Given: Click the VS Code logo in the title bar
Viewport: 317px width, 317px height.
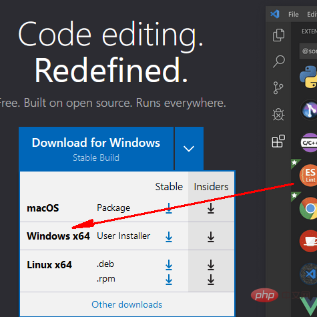Looking at the screenshot, I should coord(275,14).
